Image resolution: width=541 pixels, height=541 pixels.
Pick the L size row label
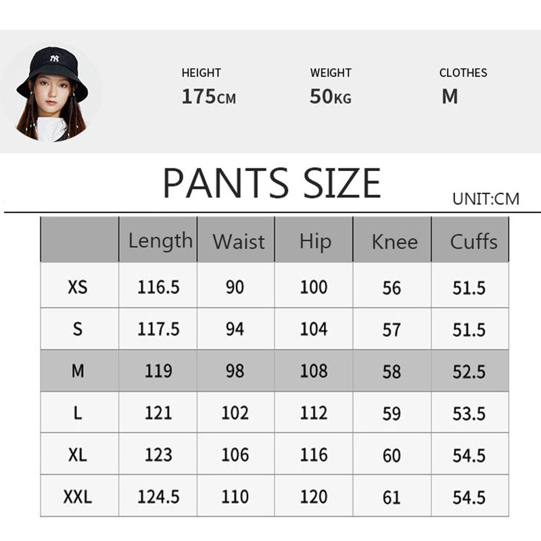78,413
